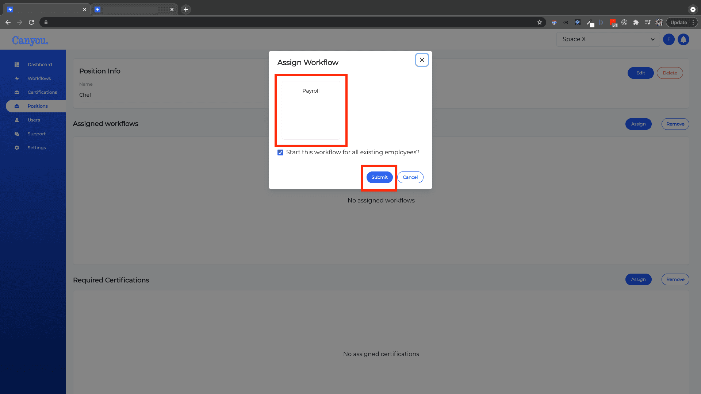
Task: Open browser new tab
Action: (x=186, y=9)
